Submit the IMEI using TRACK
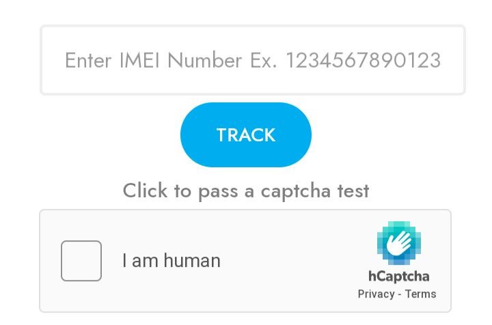This screenshot has height=325, width=492. pyautogui.click(x=246, y=135)
